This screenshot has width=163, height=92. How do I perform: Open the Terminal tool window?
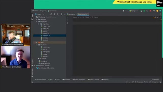(105, 79)
